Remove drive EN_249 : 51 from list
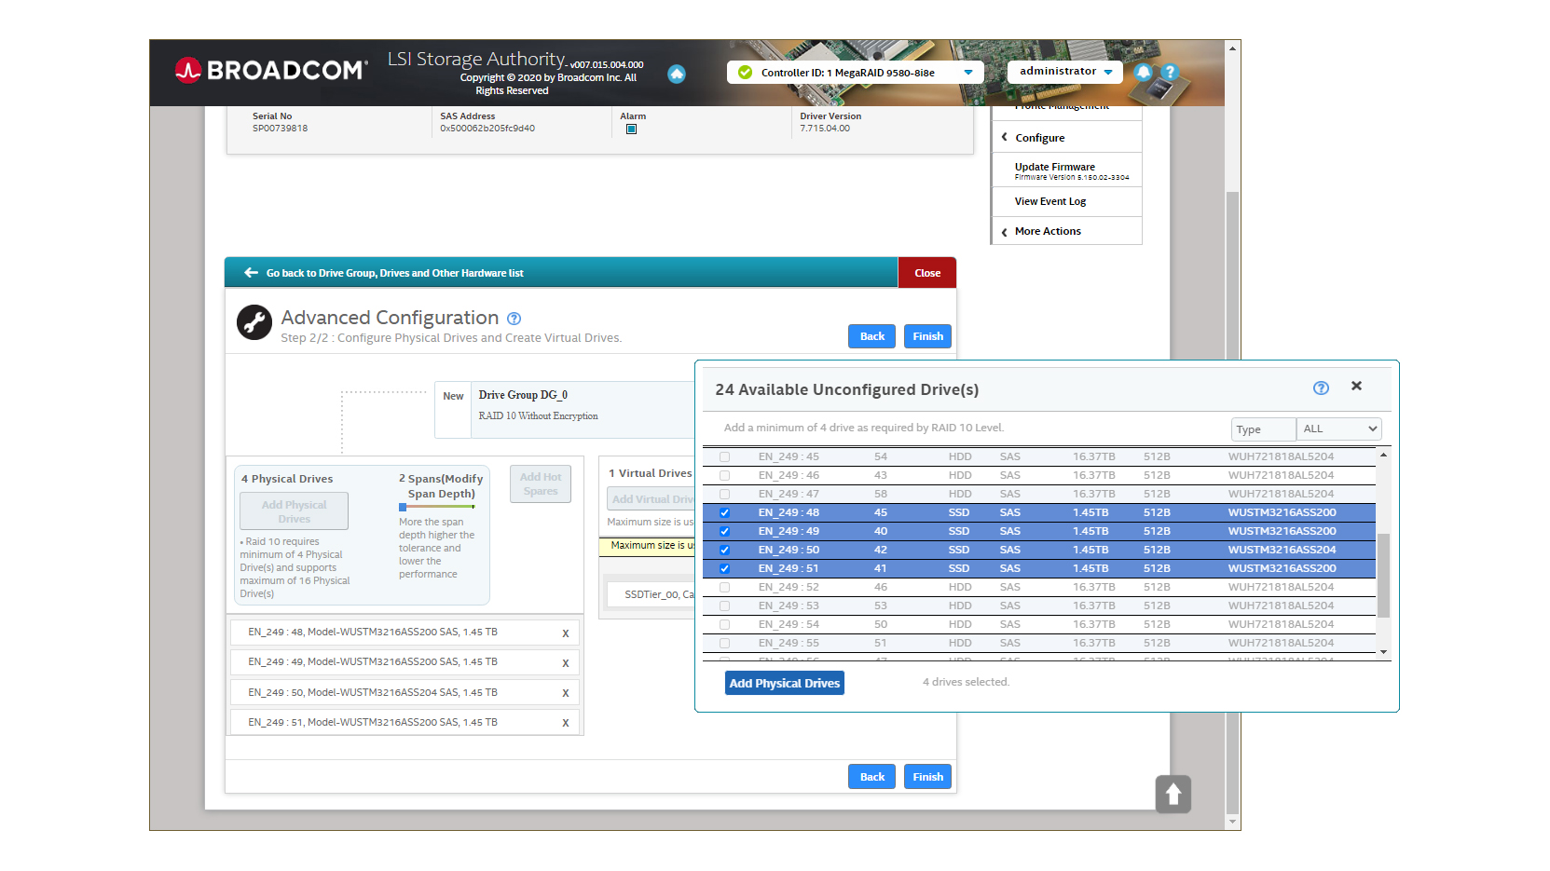The width and height of the screenshot is (1550, 871). point(566,723)
